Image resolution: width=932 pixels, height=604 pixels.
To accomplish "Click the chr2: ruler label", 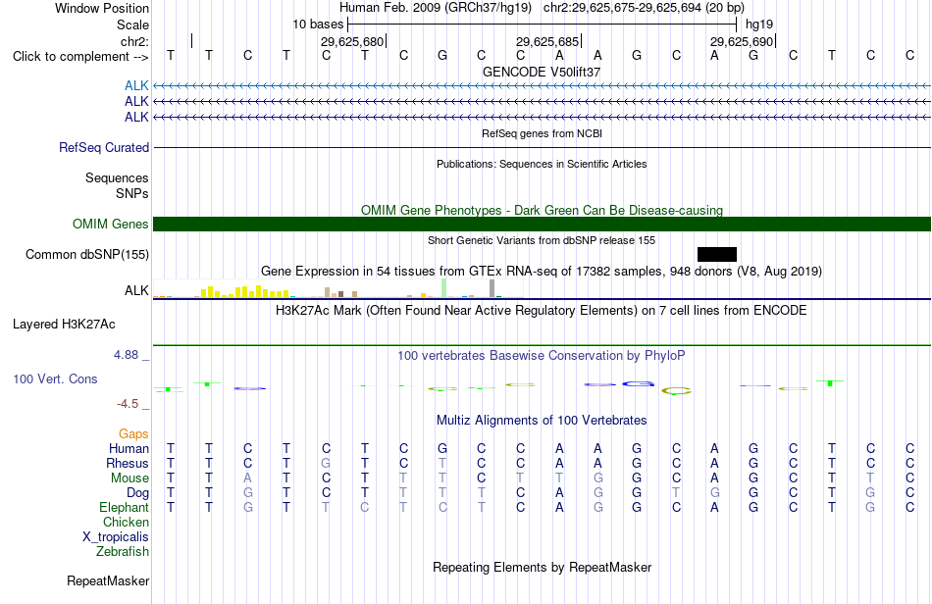I will 135,41.
